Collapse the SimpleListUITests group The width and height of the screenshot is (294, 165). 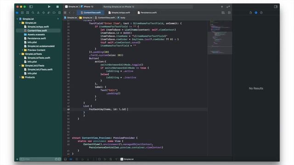click(20, 66)
